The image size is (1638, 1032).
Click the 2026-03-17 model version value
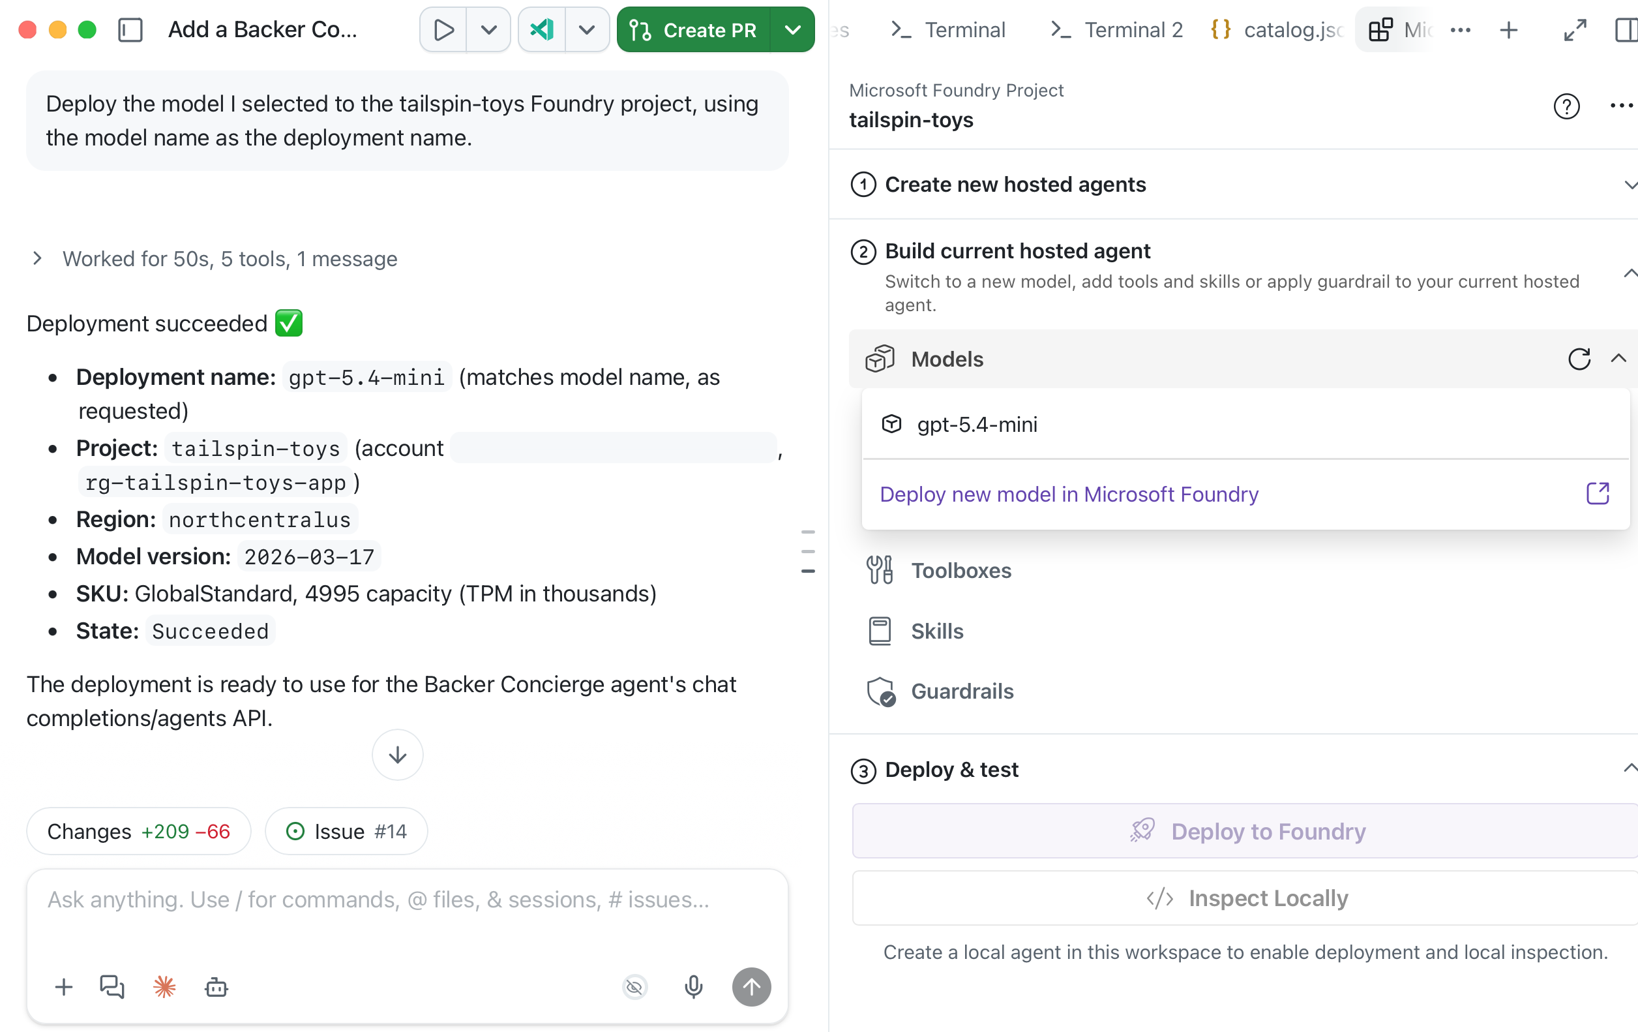click(310, 556)
